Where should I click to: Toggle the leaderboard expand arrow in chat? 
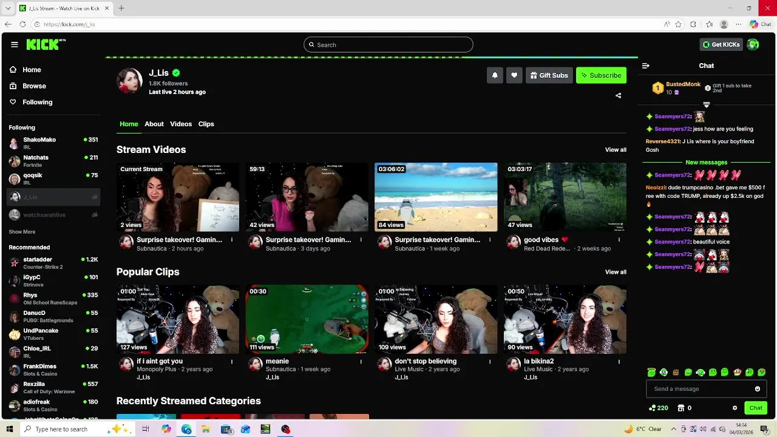pos(706,105)
